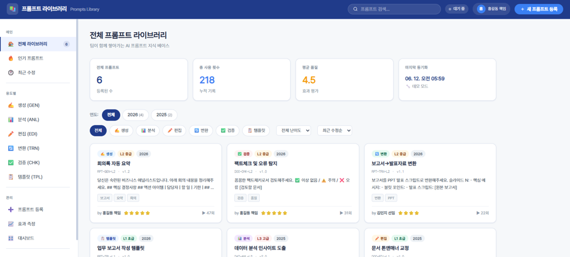Select 분석 (ANL) category in sidebar
This screenshot has width=570, height=257.
pyautogui.click(x=38, y=119)
